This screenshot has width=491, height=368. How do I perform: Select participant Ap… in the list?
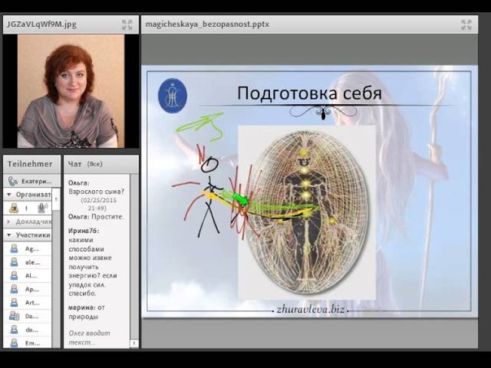click(27, 289)
